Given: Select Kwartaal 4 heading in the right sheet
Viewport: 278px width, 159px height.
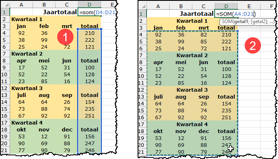Looking at the screenshot, I should point(192,124).
